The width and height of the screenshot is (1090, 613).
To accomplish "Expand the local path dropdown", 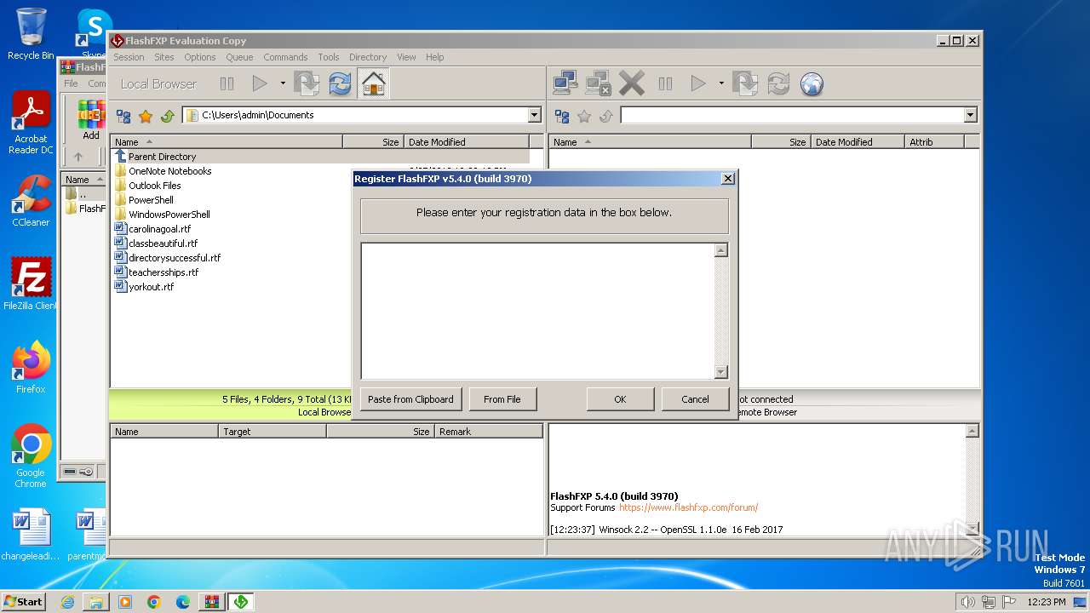I will [535, 115].
